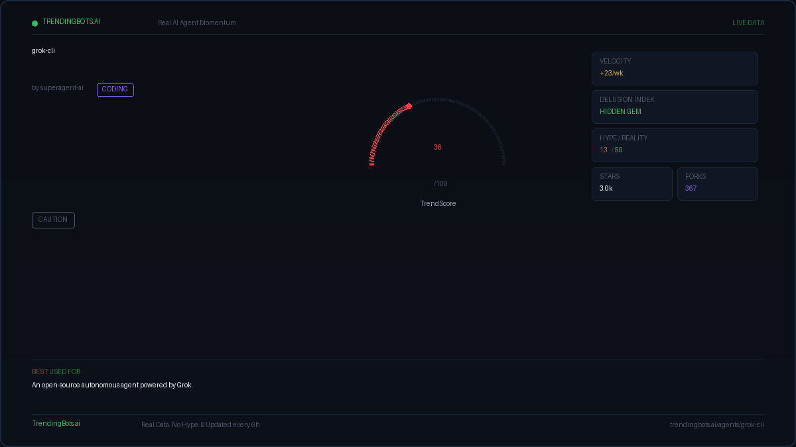Select the grok-cli agent title
This screenshot has width=796, height=447.
(43, 51)
